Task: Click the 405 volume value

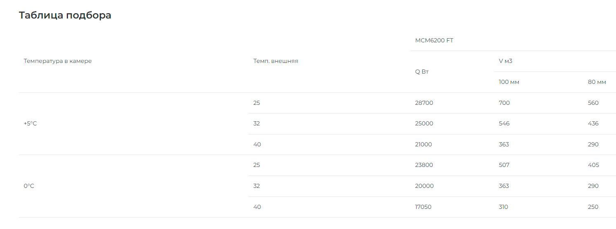Action: 593,165
